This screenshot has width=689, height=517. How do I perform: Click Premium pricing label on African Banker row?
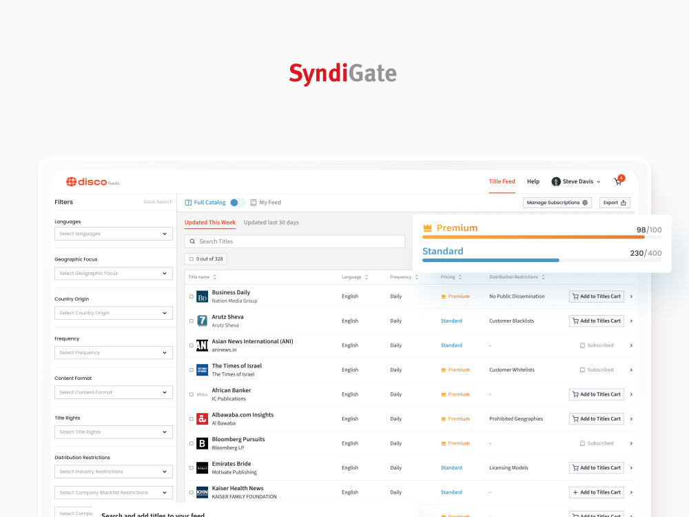455,394
